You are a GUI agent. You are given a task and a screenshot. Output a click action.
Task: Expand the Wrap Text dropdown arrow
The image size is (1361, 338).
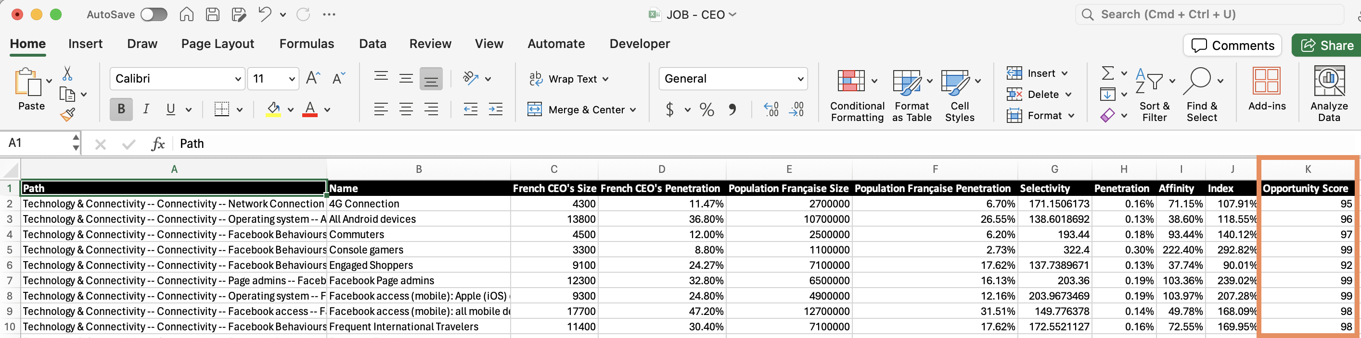(x=605, y=79)
